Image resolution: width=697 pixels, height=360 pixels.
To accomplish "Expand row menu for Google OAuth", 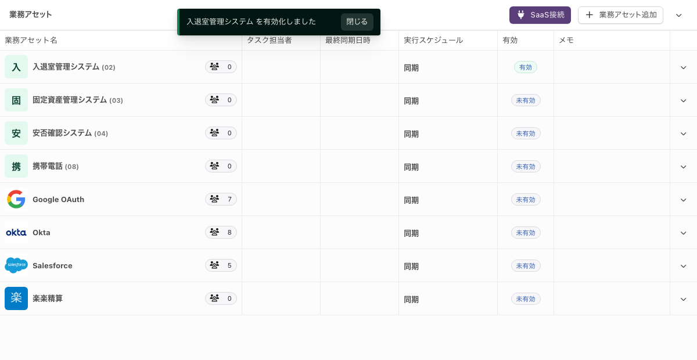I will (683, 200).
